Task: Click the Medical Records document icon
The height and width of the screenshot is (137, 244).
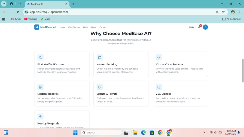Action: point(40,87)
